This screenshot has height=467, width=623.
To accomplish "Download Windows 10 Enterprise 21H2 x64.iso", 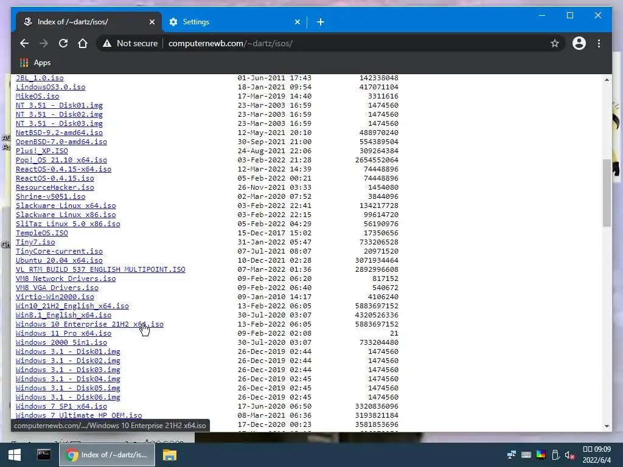I will (89, 325).
